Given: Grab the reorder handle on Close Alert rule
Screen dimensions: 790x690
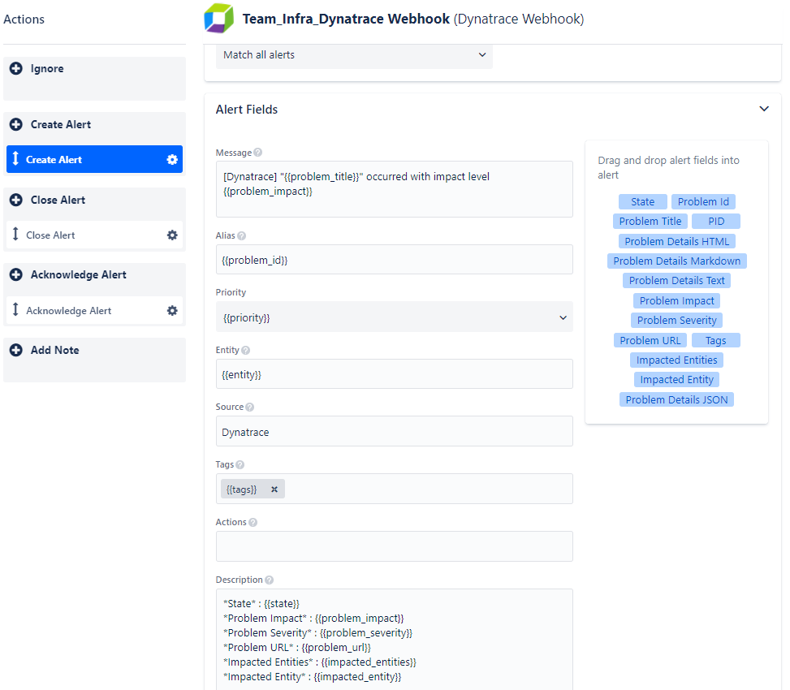Looking at the screenshot, I should pyautogui.click(x=15, y=235).
